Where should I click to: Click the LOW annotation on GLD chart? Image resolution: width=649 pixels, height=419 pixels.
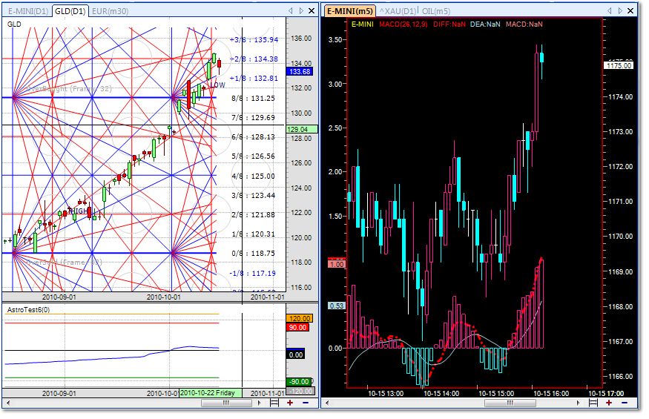click(x=217, y=85)
